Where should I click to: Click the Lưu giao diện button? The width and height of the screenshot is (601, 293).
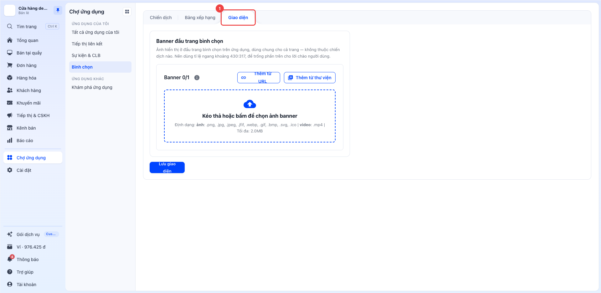coord(167,167)
